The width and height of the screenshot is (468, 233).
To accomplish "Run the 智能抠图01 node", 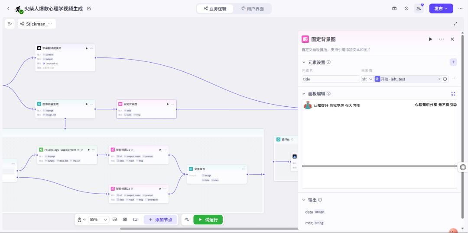I will tap(160, 150).
